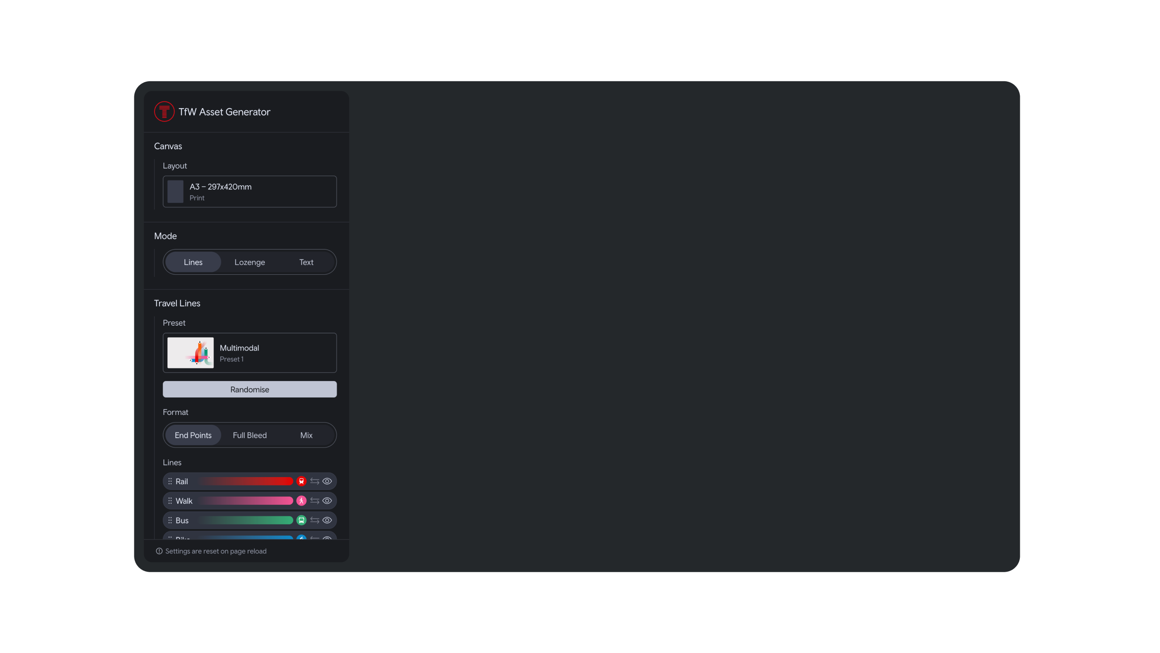Click the 'Format' label
The image size is (1160, 653).
[175, 412]
